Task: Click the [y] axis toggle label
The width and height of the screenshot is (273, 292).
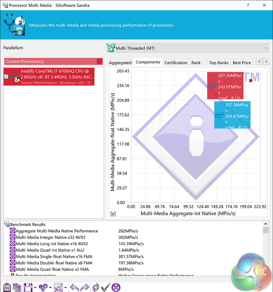Action: point(113,213)
